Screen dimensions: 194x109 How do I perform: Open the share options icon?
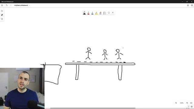[x=188, y=5]
